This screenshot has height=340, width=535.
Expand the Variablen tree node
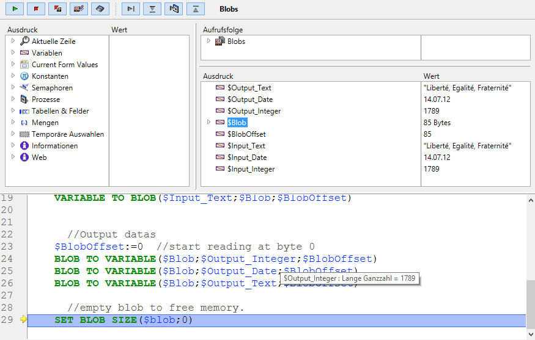point(13,53)
